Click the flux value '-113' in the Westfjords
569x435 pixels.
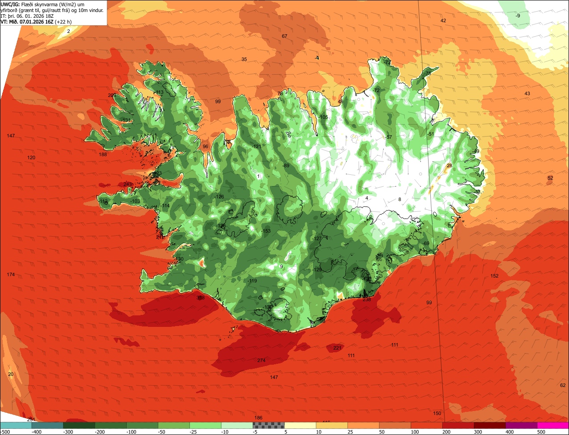pyautogui.click(x=159, y=93)
